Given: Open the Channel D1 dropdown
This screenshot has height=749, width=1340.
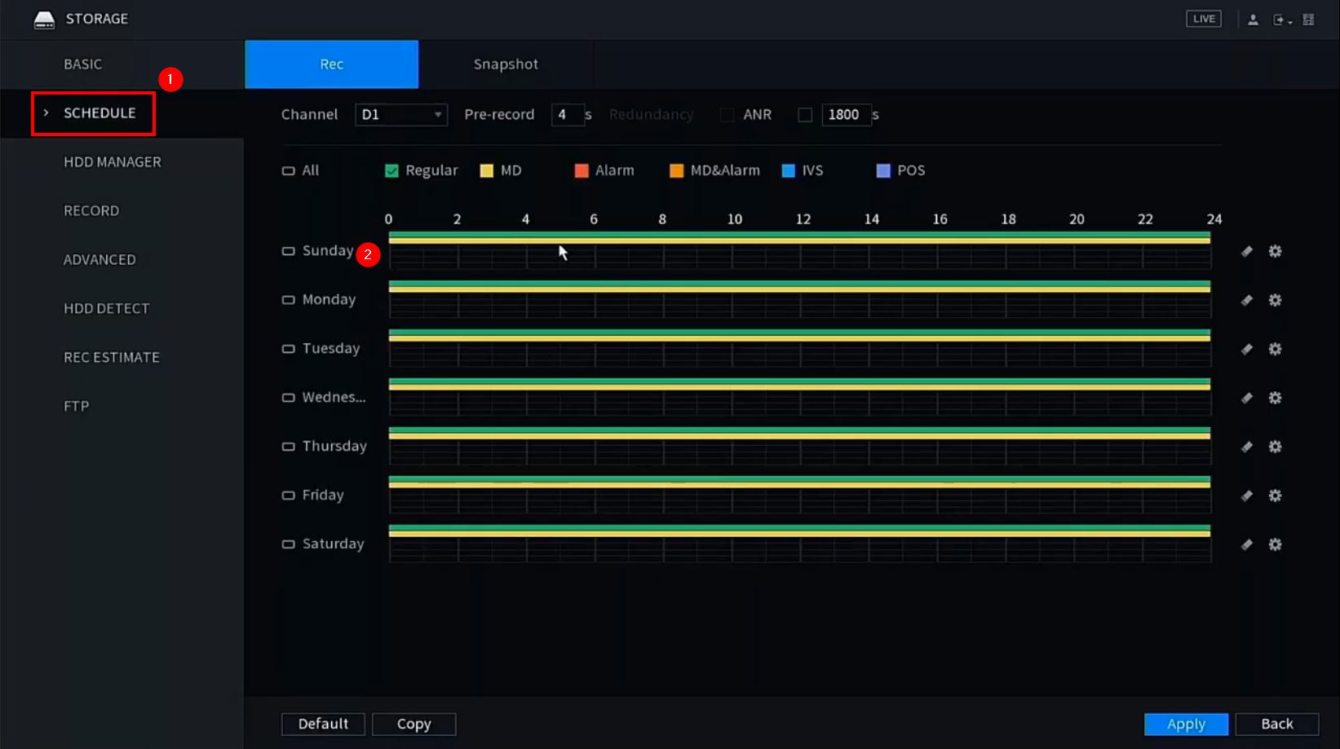Looking at the screenshot, I should [400, 115].
